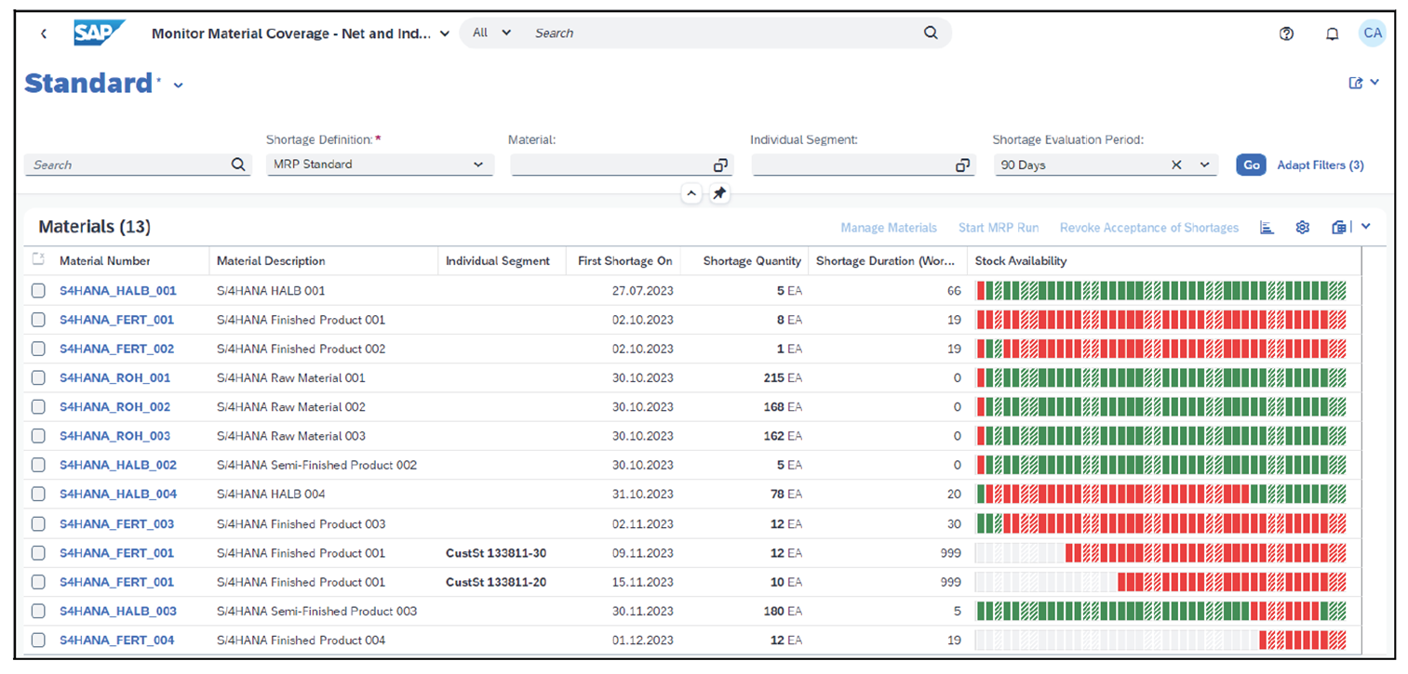
Task: Click the back arrow next to SAP logo
Action: 43,33
